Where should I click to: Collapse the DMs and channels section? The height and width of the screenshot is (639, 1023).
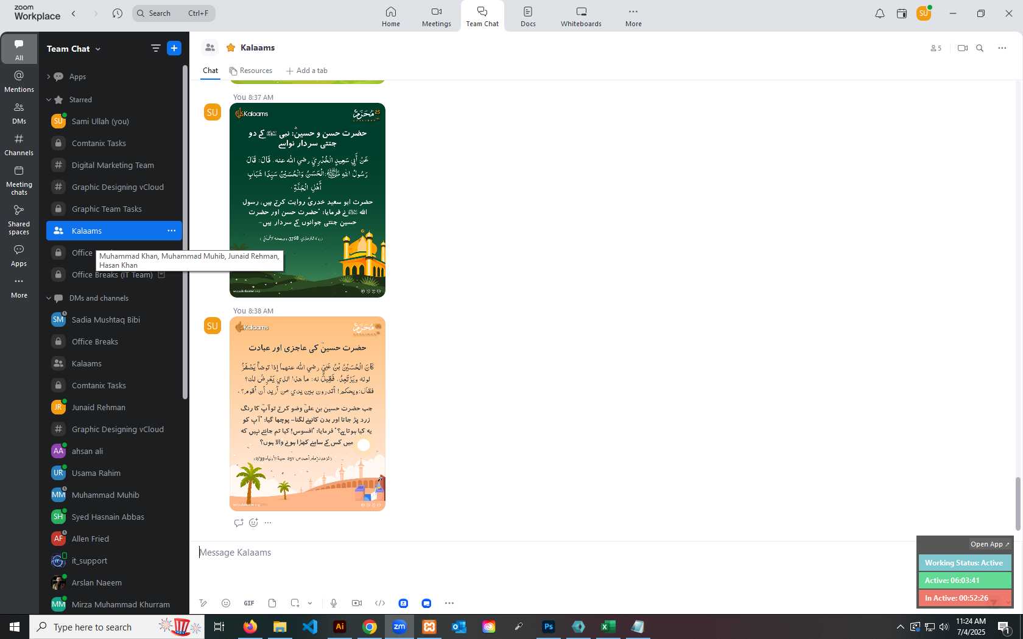tap(49, 298)
